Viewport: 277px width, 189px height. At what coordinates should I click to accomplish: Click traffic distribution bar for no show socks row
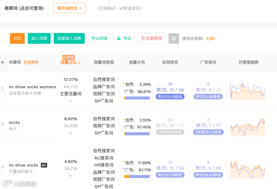tap(137, 176)
